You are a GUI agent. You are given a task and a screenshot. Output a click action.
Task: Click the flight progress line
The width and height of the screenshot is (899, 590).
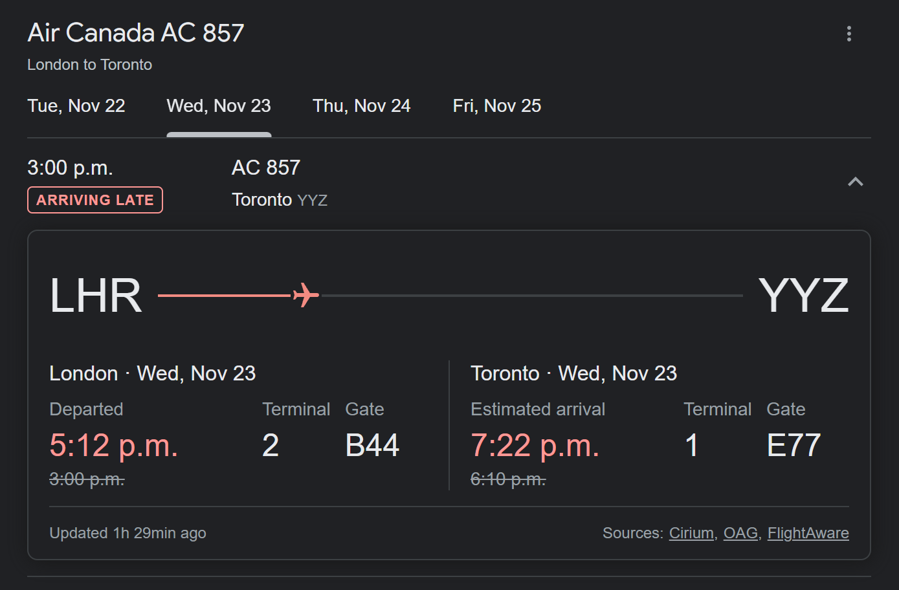[531, 296]
